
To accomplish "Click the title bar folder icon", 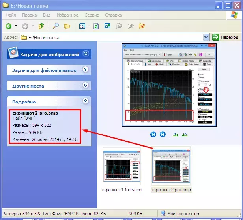I will (x=6, y=5).
